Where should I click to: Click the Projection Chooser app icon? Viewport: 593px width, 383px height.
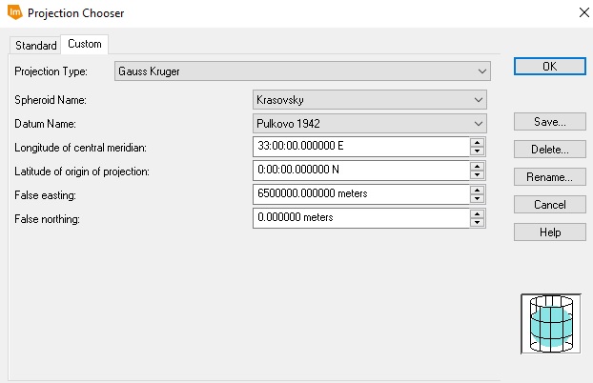click(14, 13)
